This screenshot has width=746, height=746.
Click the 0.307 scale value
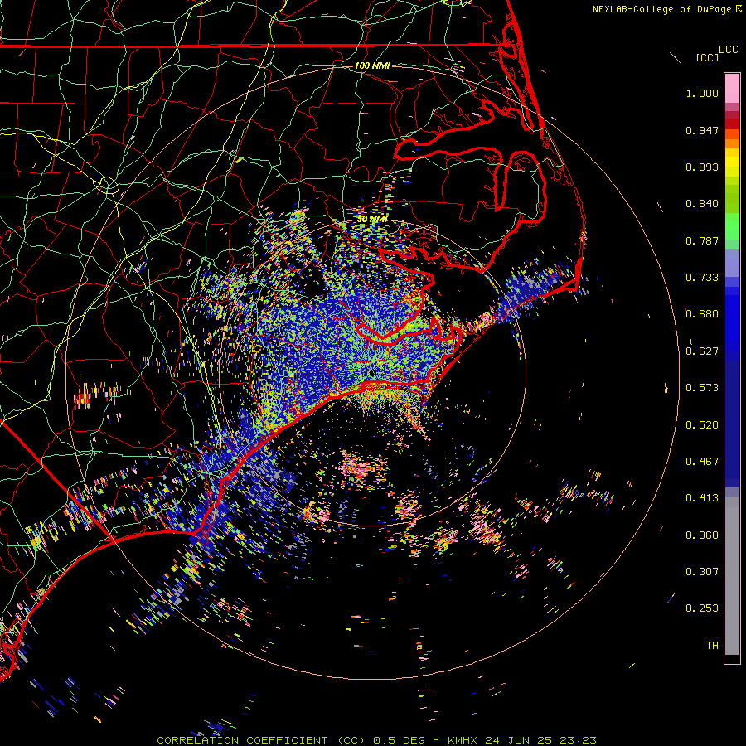pos(702,572)
